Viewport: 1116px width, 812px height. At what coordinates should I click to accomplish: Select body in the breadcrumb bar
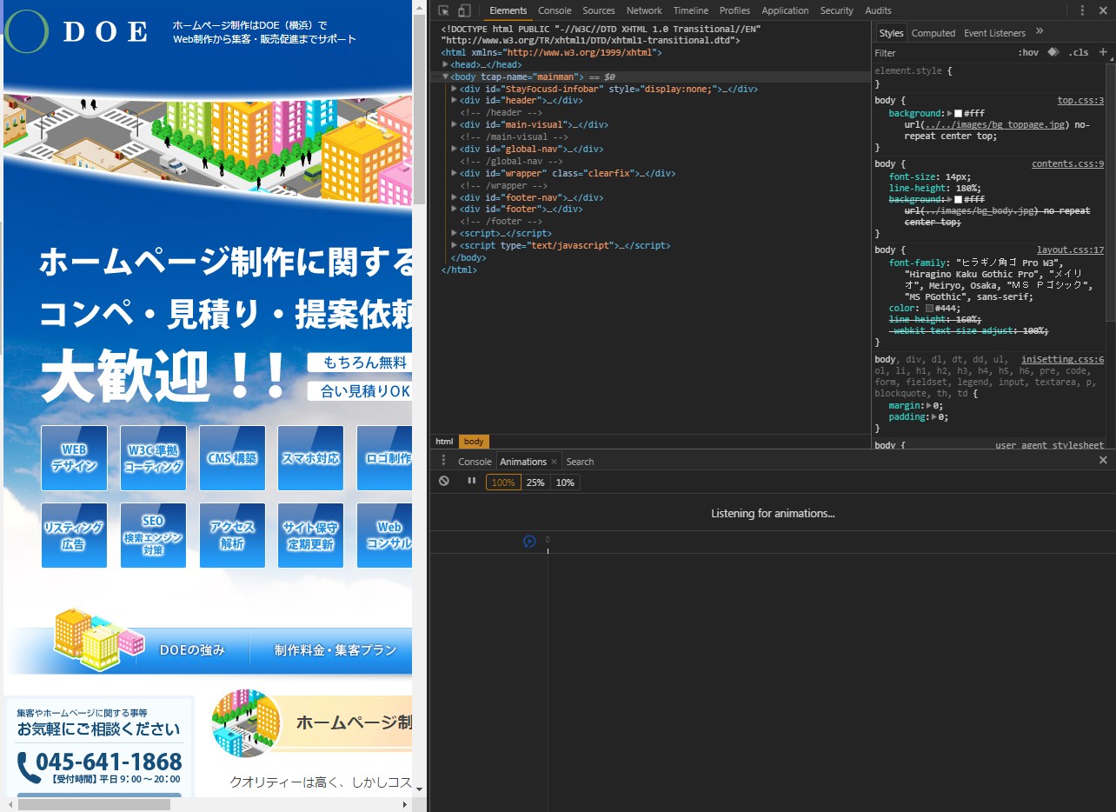pyautogui.click(x=474, y=442)
